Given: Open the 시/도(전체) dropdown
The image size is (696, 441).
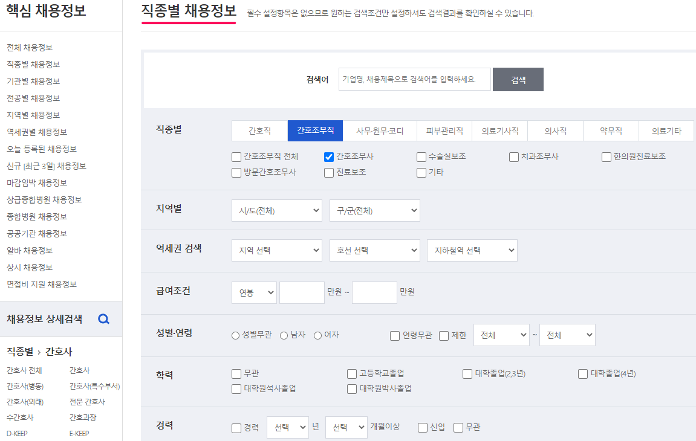Looking at the screenshot, I should [276, 210].
